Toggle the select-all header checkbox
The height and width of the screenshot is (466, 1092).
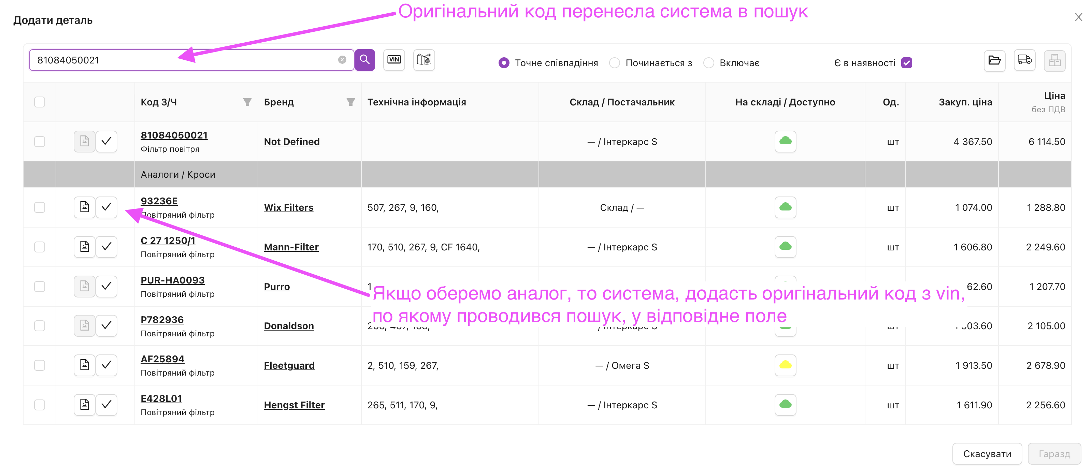(40, 102)
